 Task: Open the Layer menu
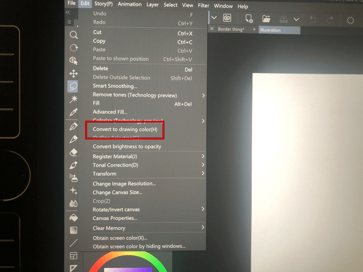point(152,5)
